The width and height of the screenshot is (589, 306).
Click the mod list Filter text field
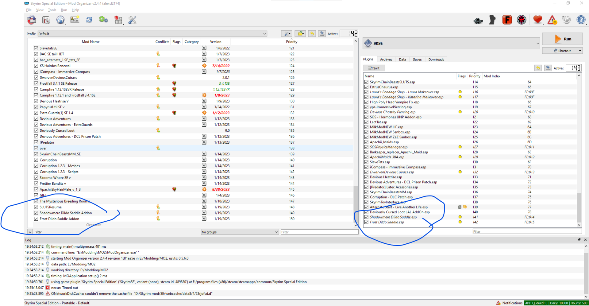[x=319, y=232]
